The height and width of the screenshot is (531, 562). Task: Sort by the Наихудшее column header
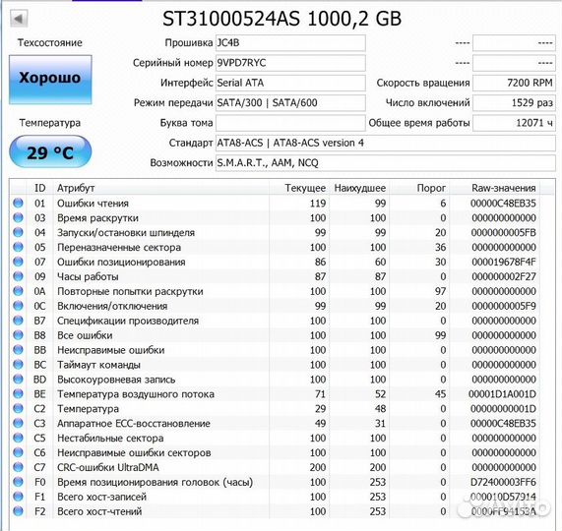pos(360,188)
